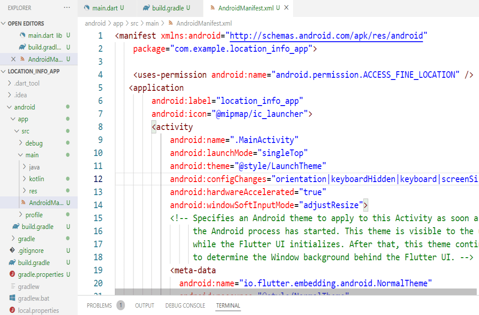Click git icon next to .gitignore
The height and width of the screenshot is (315, 479).
pos(12,250)
